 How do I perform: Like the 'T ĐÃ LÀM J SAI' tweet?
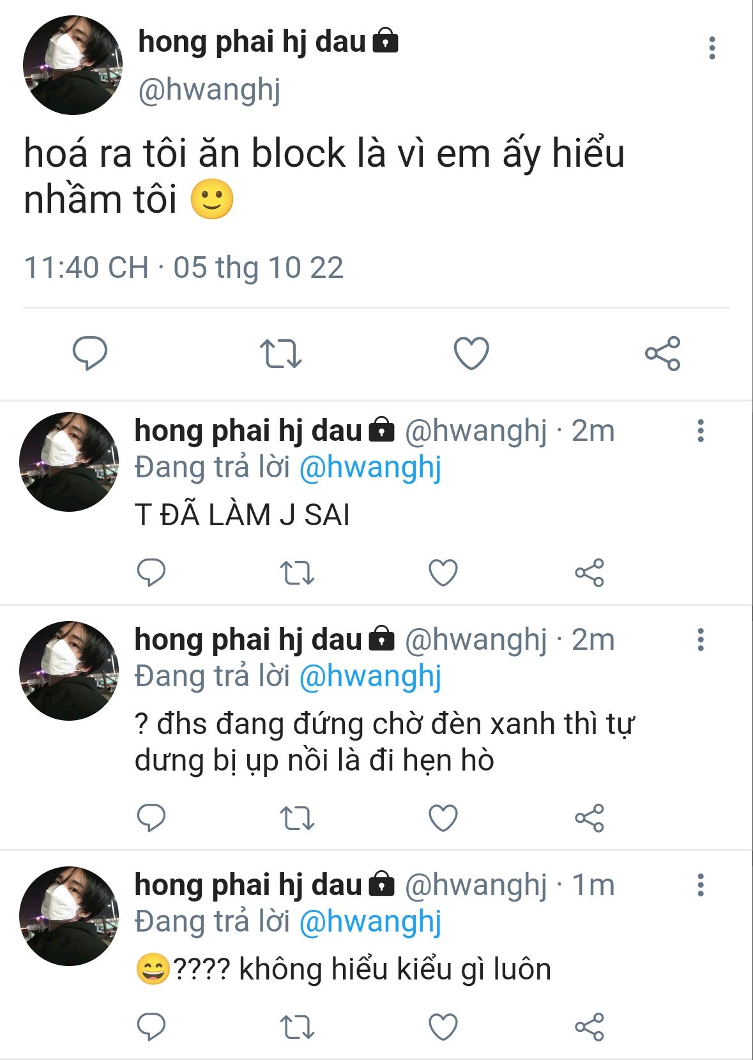[x=443, y=572]
